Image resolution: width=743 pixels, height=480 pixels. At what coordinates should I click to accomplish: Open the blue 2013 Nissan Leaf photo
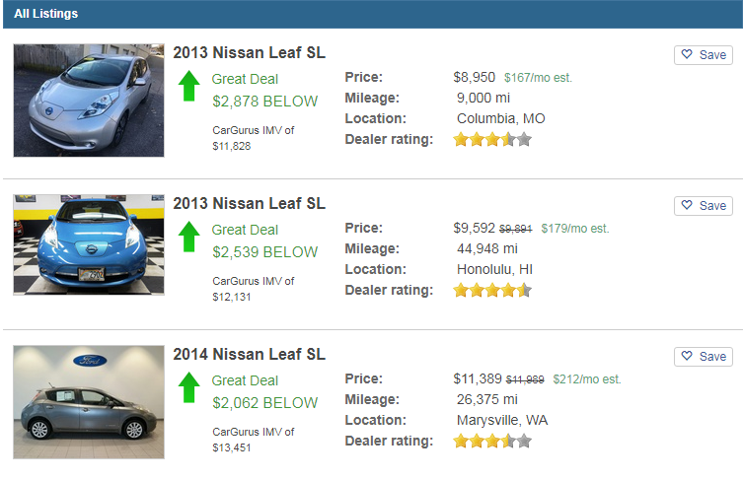tap(89, 244)
